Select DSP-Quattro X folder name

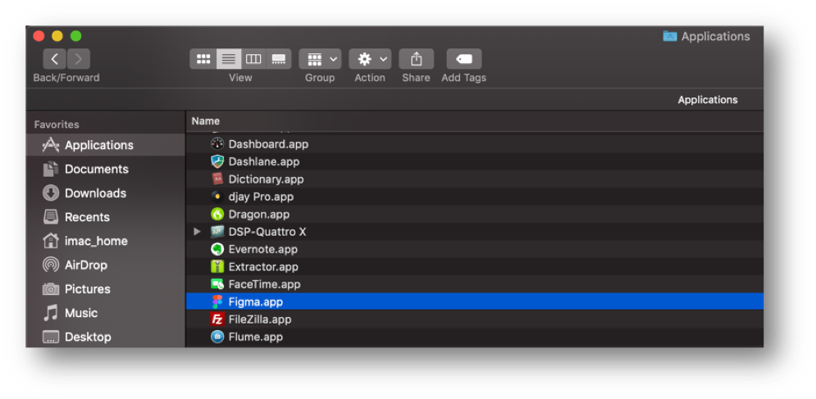267,232
